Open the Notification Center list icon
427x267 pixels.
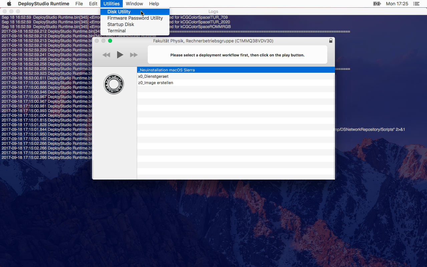pyautogui.click(x=416, y=4)
